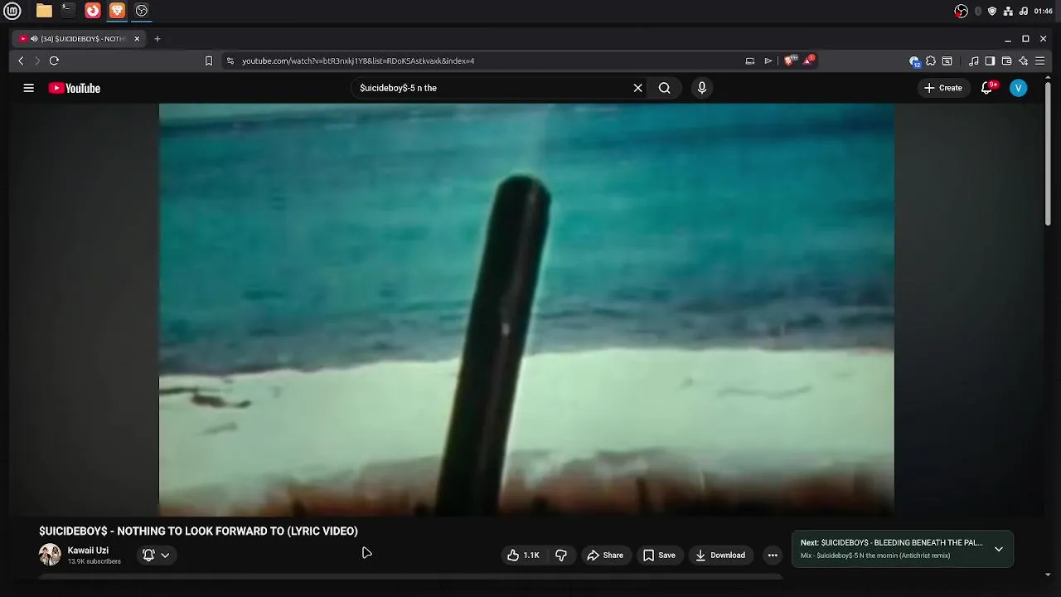Open the extension with badge 12
Viewport: 1061px width, 597px height.
coord(914,61)
